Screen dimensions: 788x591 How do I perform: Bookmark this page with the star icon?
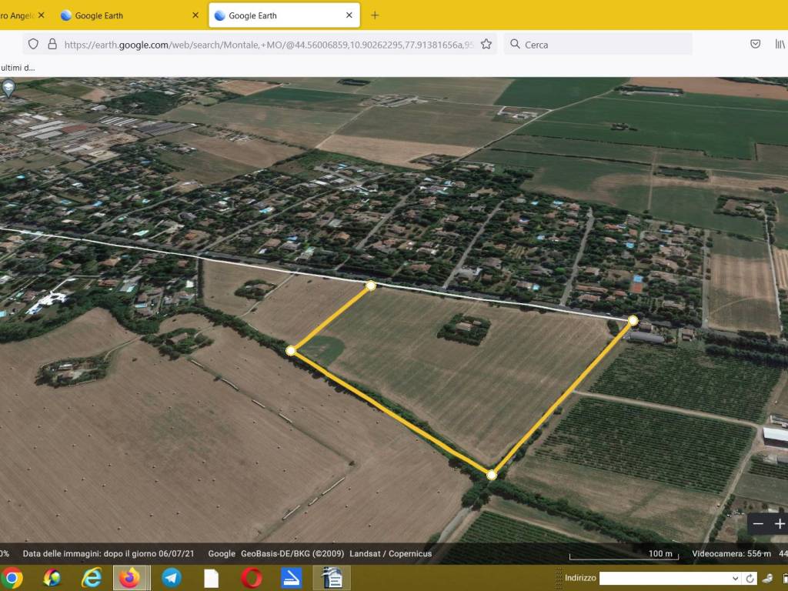[x=486, y=44]
